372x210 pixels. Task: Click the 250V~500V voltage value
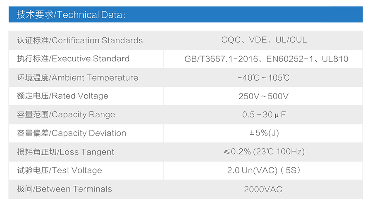(x=263, y=96)
